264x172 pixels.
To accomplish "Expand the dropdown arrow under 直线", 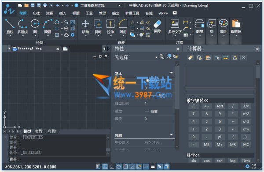I will (x=10, y=36).
